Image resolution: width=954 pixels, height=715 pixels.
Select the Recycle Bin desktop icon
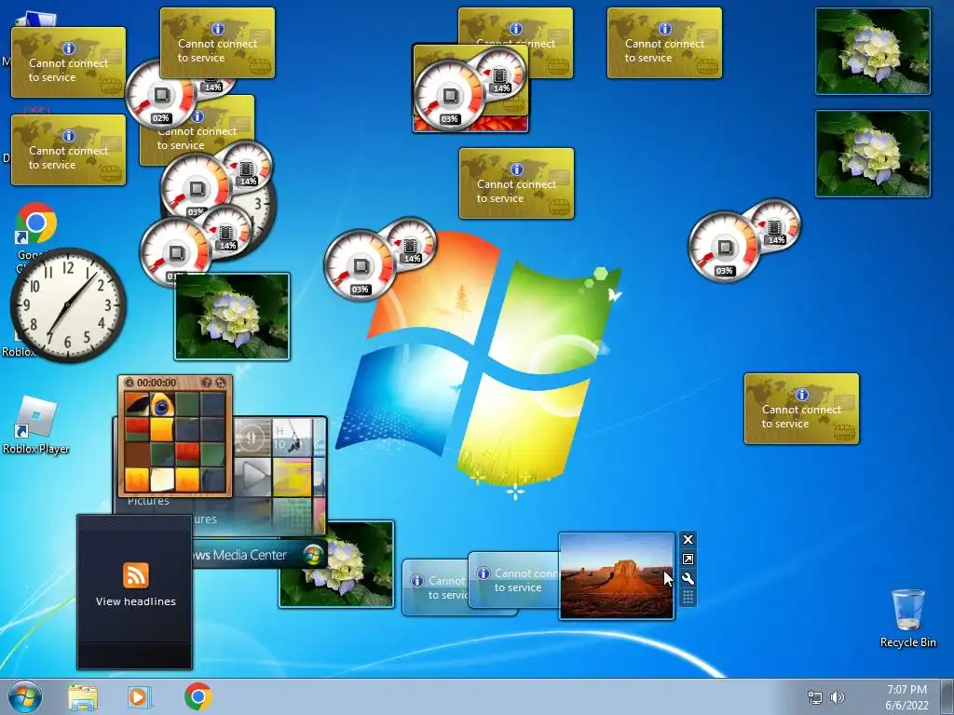pyautogui.click(x=907, y=618)
